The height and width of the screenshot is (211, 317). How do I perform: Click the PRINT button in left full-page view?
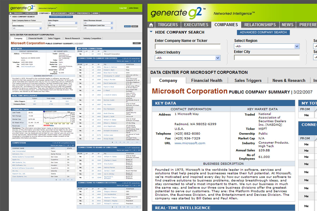click(x=137, y=43)
